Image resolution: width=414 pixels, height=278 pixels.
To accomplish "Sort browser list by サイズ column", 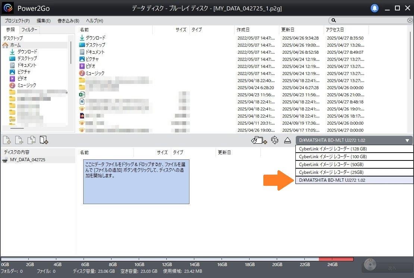I will click(181, 29).
